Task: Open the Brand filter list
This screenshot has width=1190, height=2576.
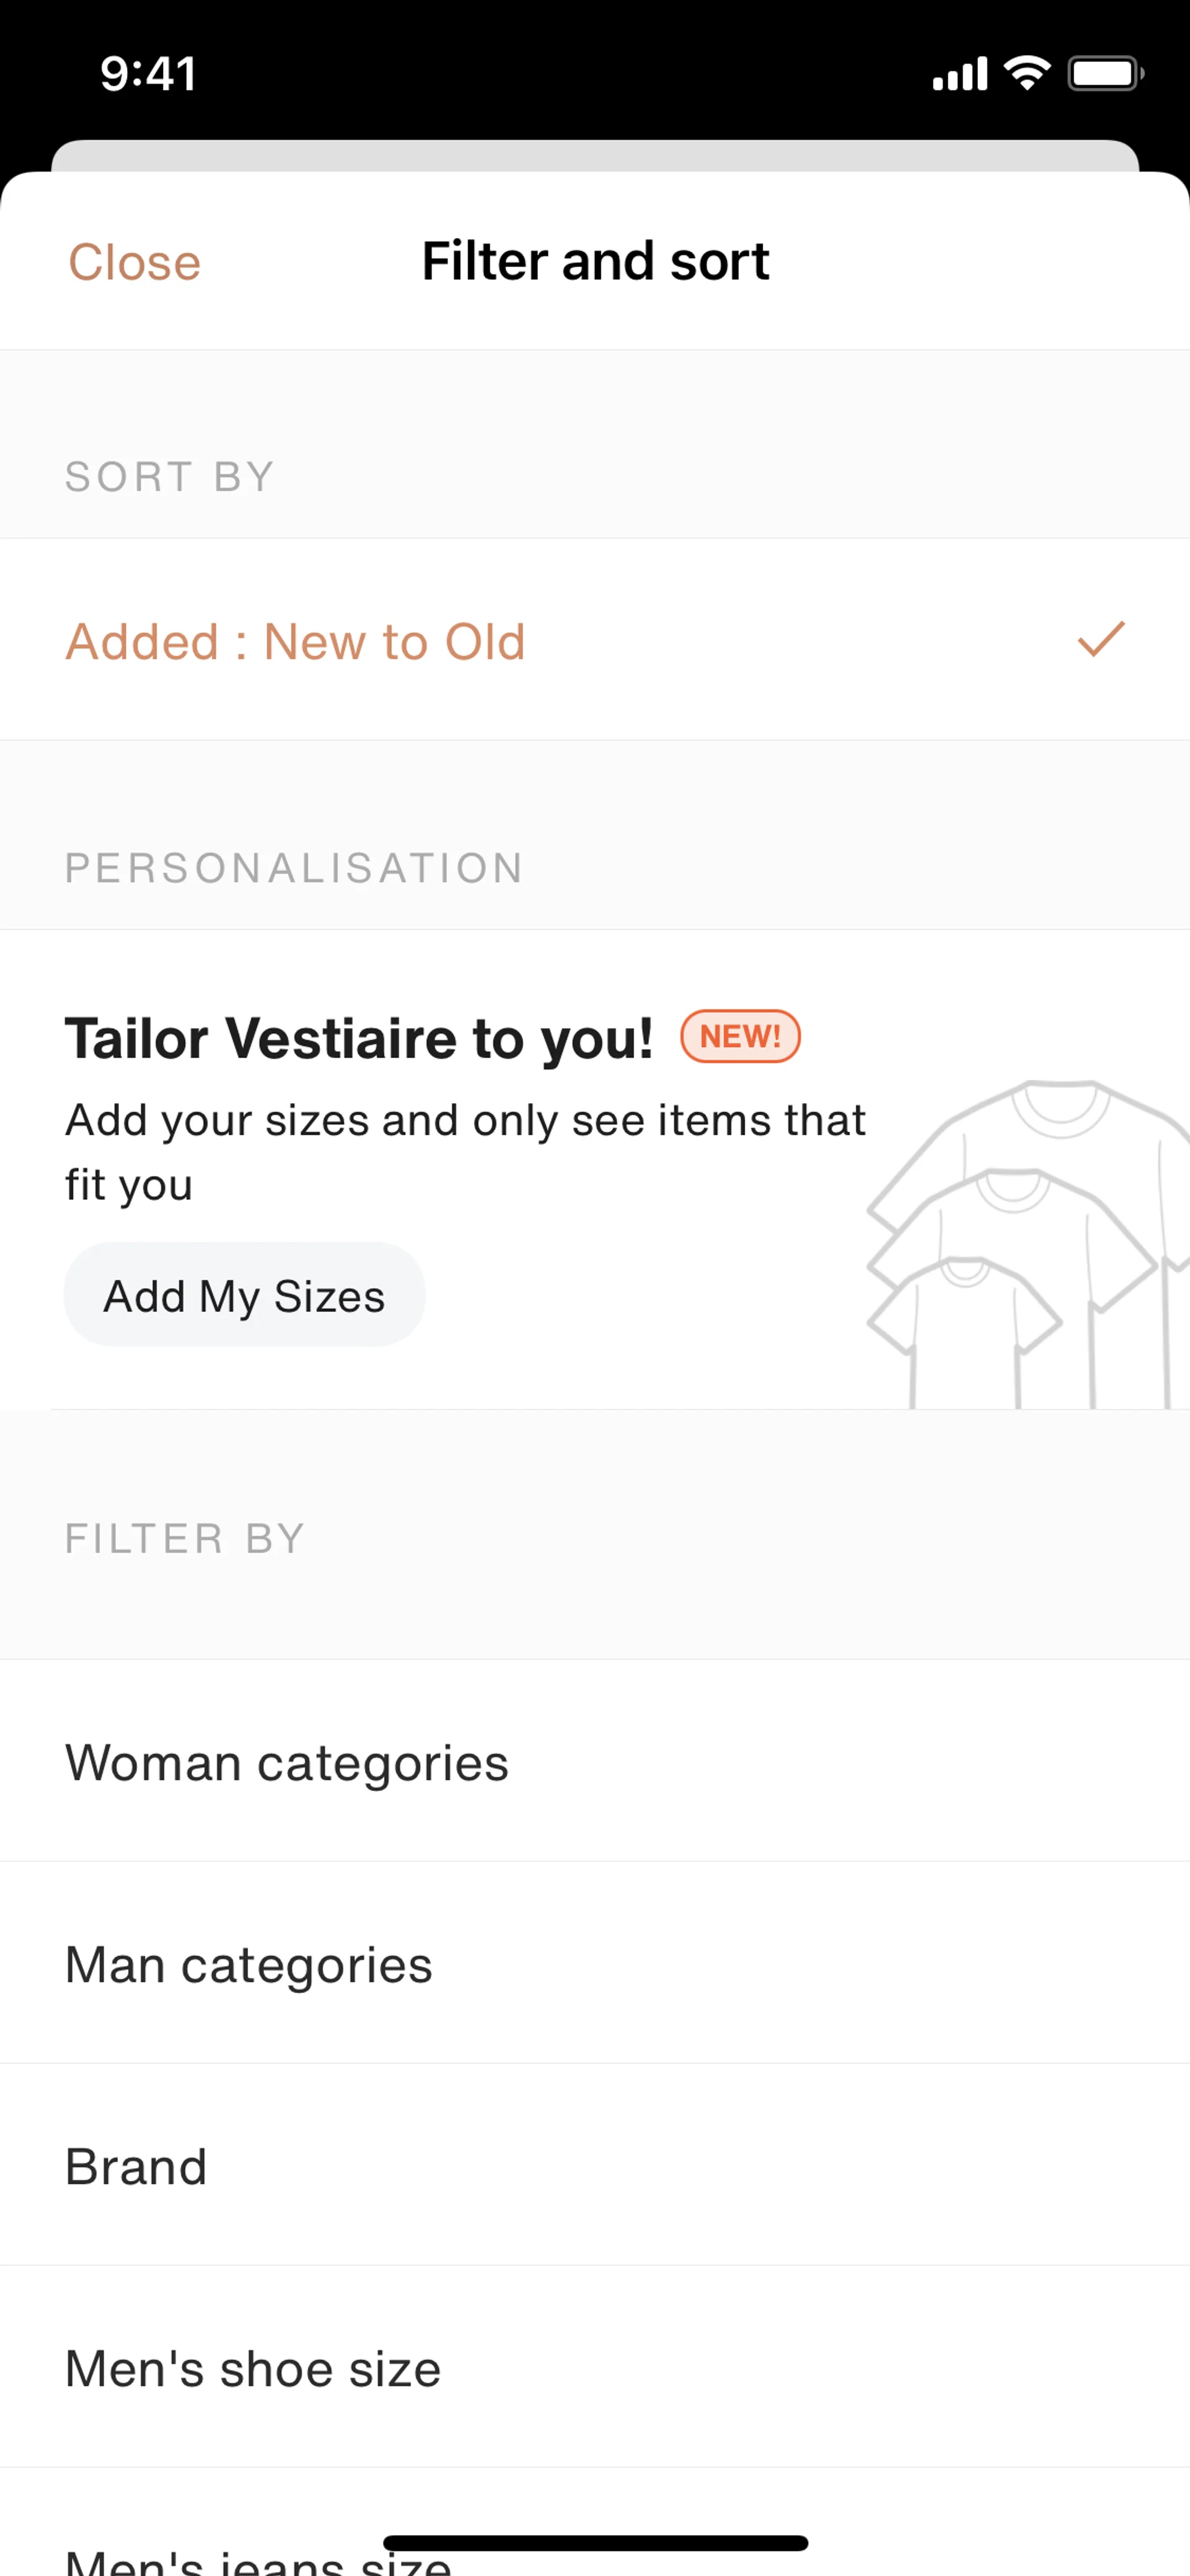Action: tap(136, 2167)
